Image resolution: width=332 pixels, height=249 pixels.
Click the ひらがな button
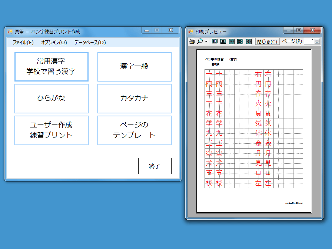click(x=51, y=99)
